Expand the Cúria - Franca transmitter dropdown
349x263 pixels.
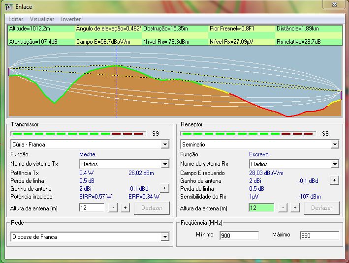click(x=165, y=145)
